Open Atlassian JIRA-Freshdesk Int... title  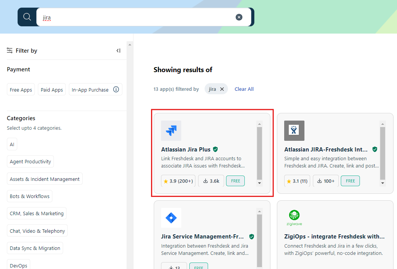(x=326, y=149)
